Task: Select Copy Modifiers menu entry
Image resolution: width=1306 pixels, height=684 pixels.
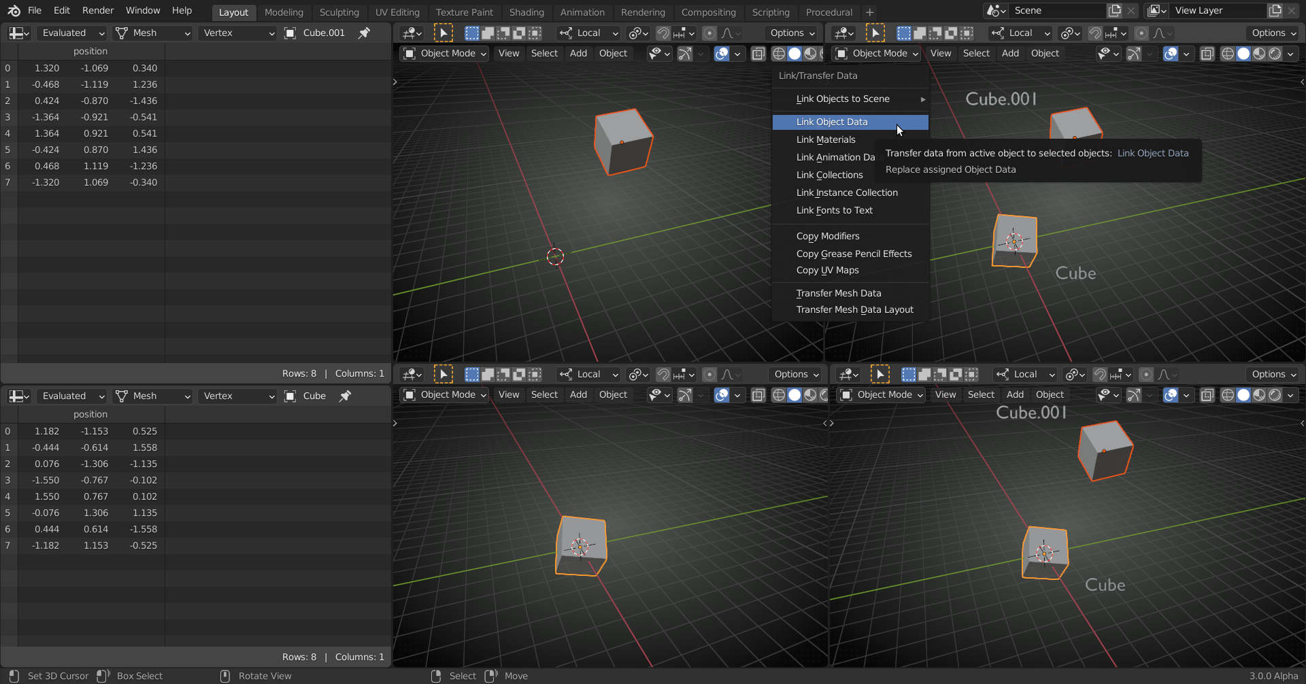Action: pyautogui.click(x=850, y=236)
